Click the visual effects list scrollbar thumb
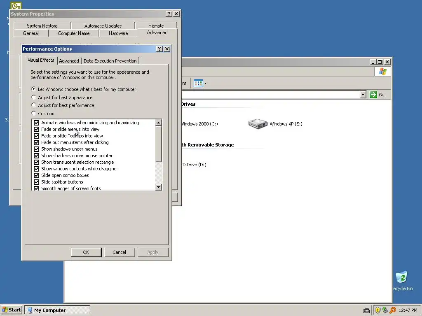 pos(159,144)
